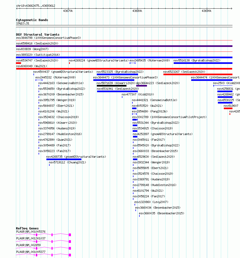The image size is (240, 258).
Task: Open nsv4269224 gnomAD variant label
Action: [x=99, y=61]
